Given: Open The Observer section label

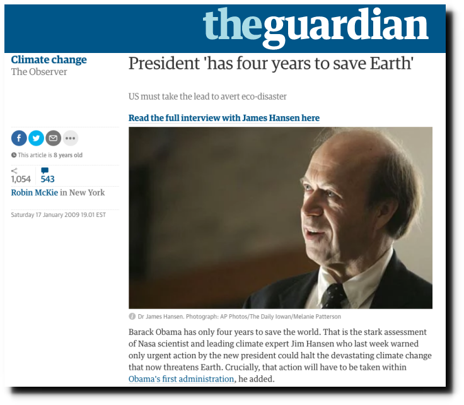Looking at the screenshot, I should point(39,72).
